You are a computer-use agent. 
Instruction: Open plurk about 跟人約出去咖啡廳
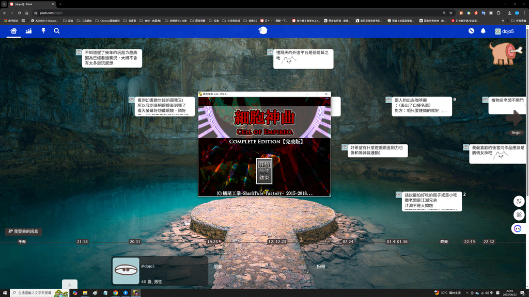click(422, 106)
